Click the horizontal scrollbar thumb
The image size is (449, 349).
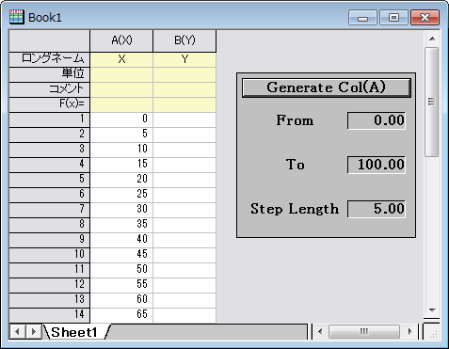[364, 332]
